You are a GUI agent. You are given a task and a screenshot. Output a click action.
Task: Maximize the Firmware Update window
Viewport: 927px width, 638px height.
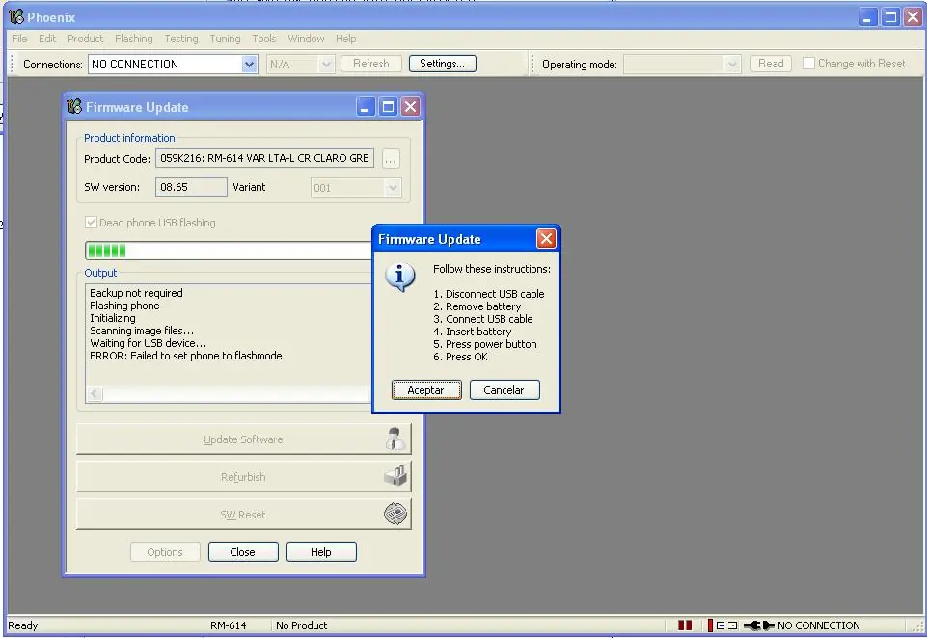tap(388, 106)
